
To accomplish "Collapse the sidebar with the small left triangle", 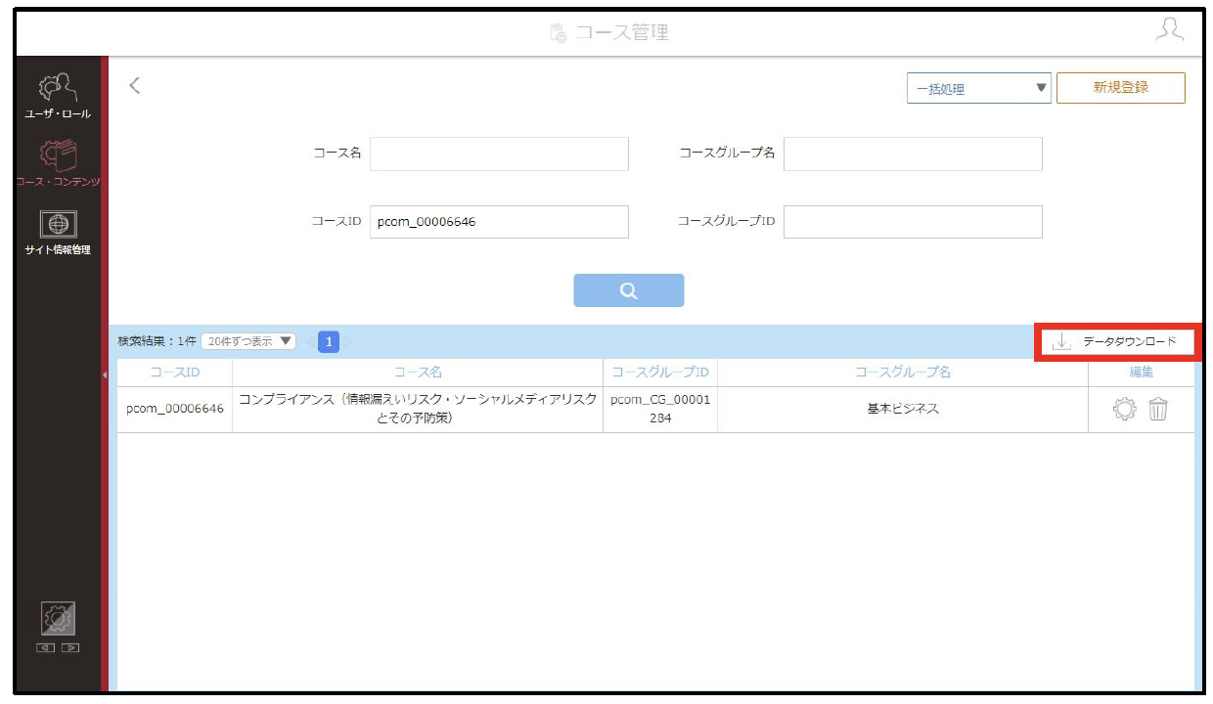I will 105,375.
